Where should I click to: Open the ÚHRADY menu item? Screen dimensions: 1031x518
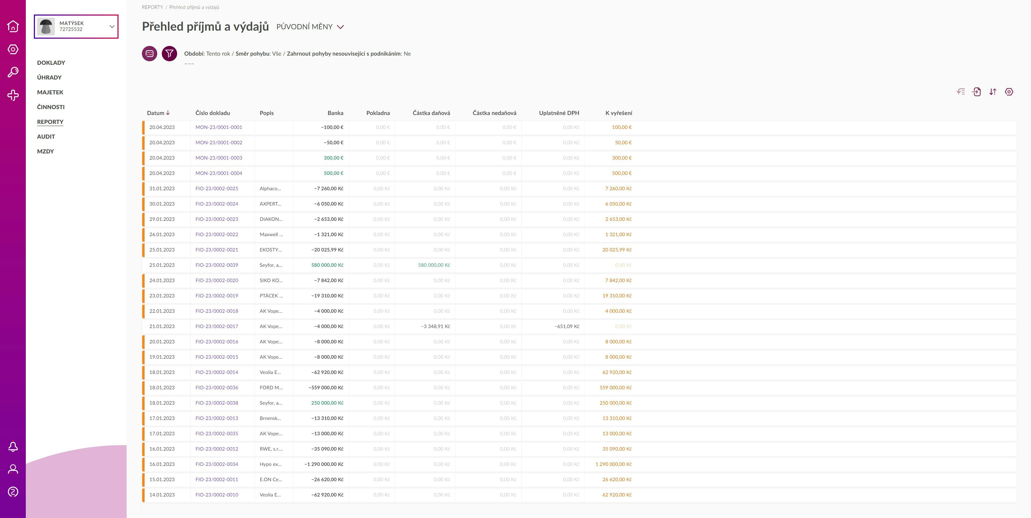49,78
